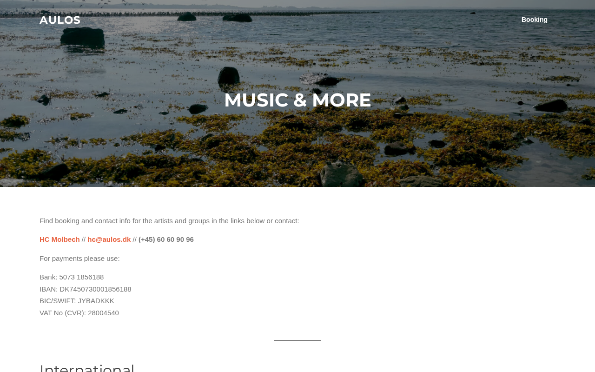The image size is (595, 372).
Task: Select the CVR number 28004540
Action: pyautogui.click(x=103, y=313)
